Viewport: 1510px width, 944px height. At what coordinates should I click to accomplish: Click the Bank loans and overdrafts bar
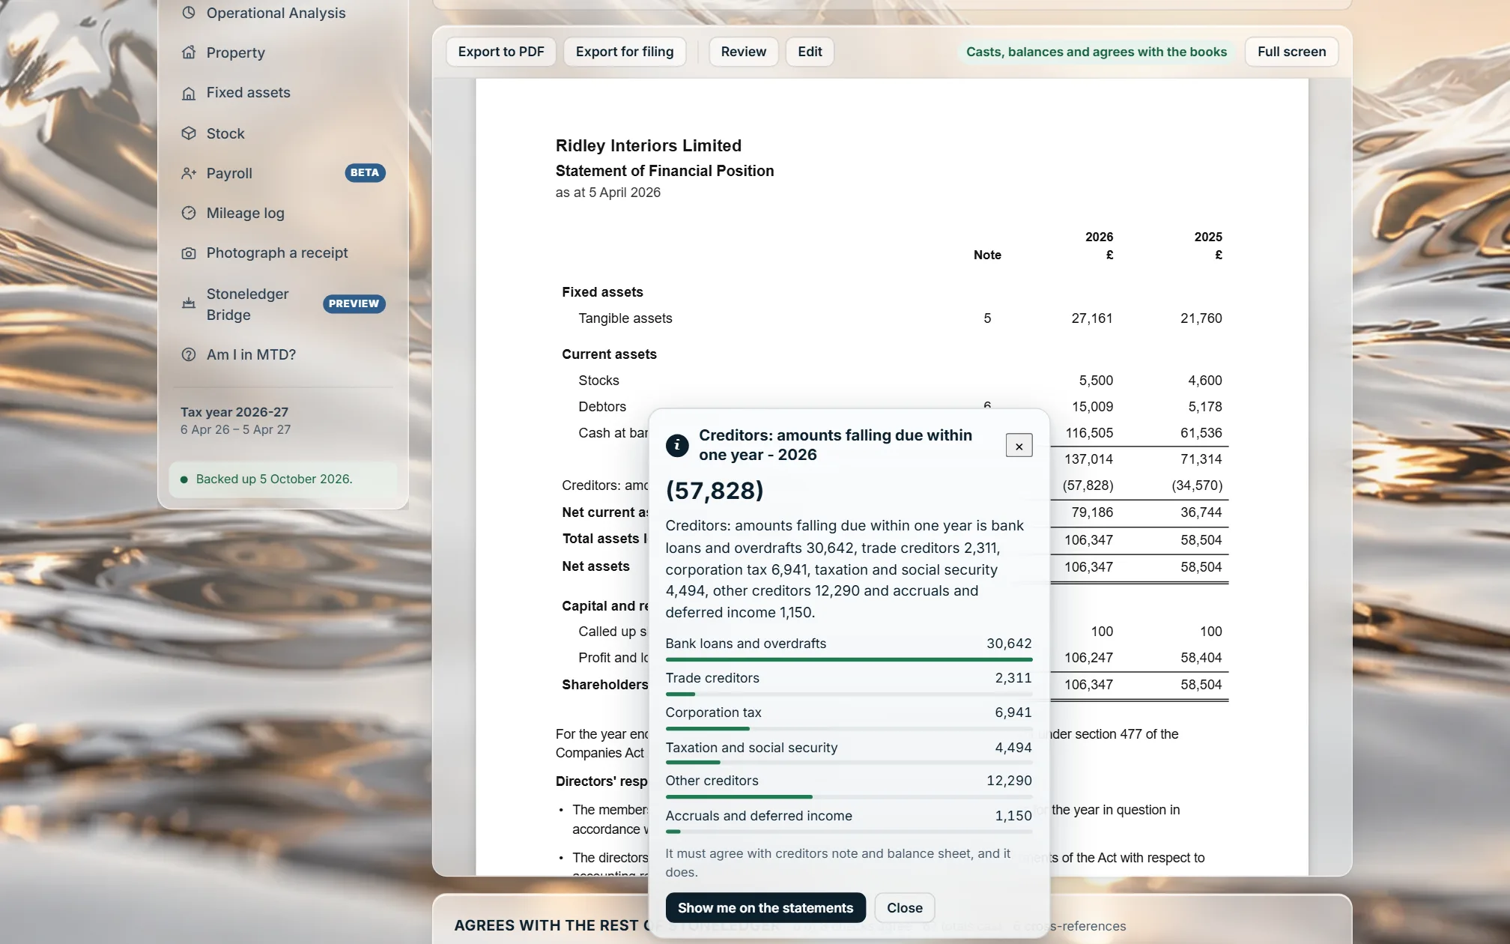pos(849,659)
